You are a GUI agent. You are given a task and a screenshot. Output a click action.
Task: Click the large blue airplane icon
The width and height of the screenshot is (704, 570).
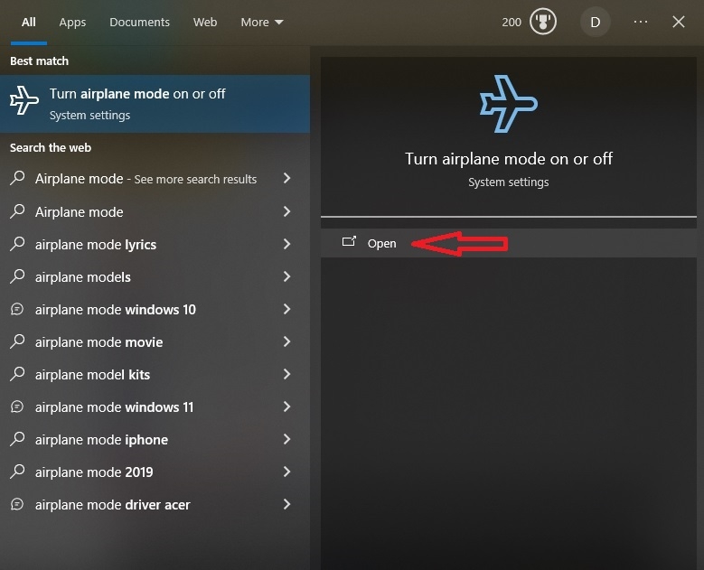[508, 105]
